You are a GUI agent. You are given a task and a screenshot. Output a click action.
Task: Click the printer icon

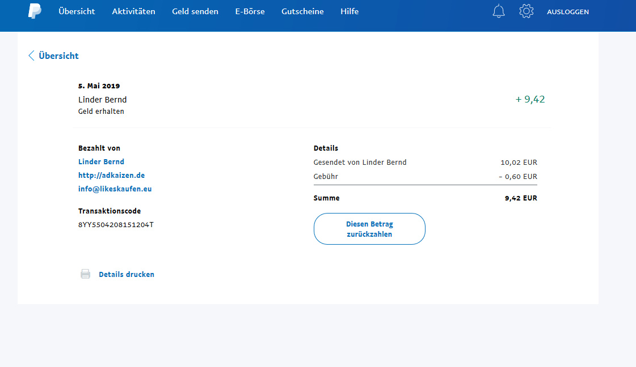pyautogui.click(x=86, y=274)
